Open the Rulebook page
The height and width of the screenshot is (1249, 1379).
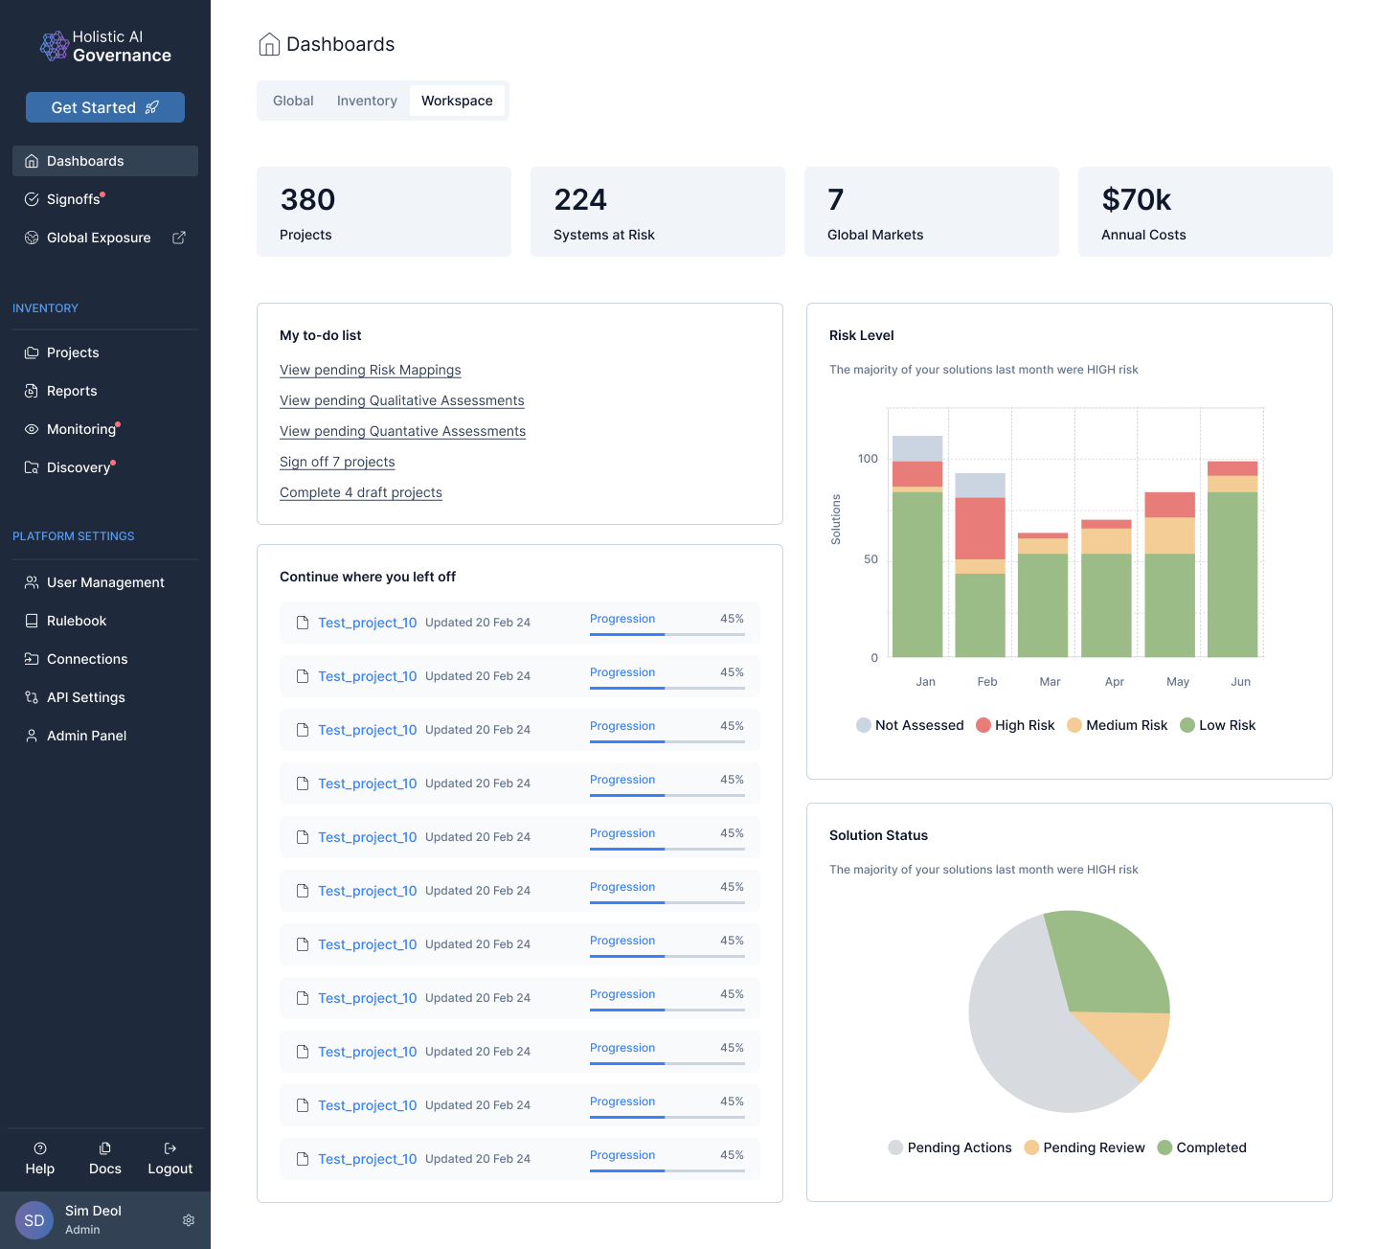click(x=77, y=621)
